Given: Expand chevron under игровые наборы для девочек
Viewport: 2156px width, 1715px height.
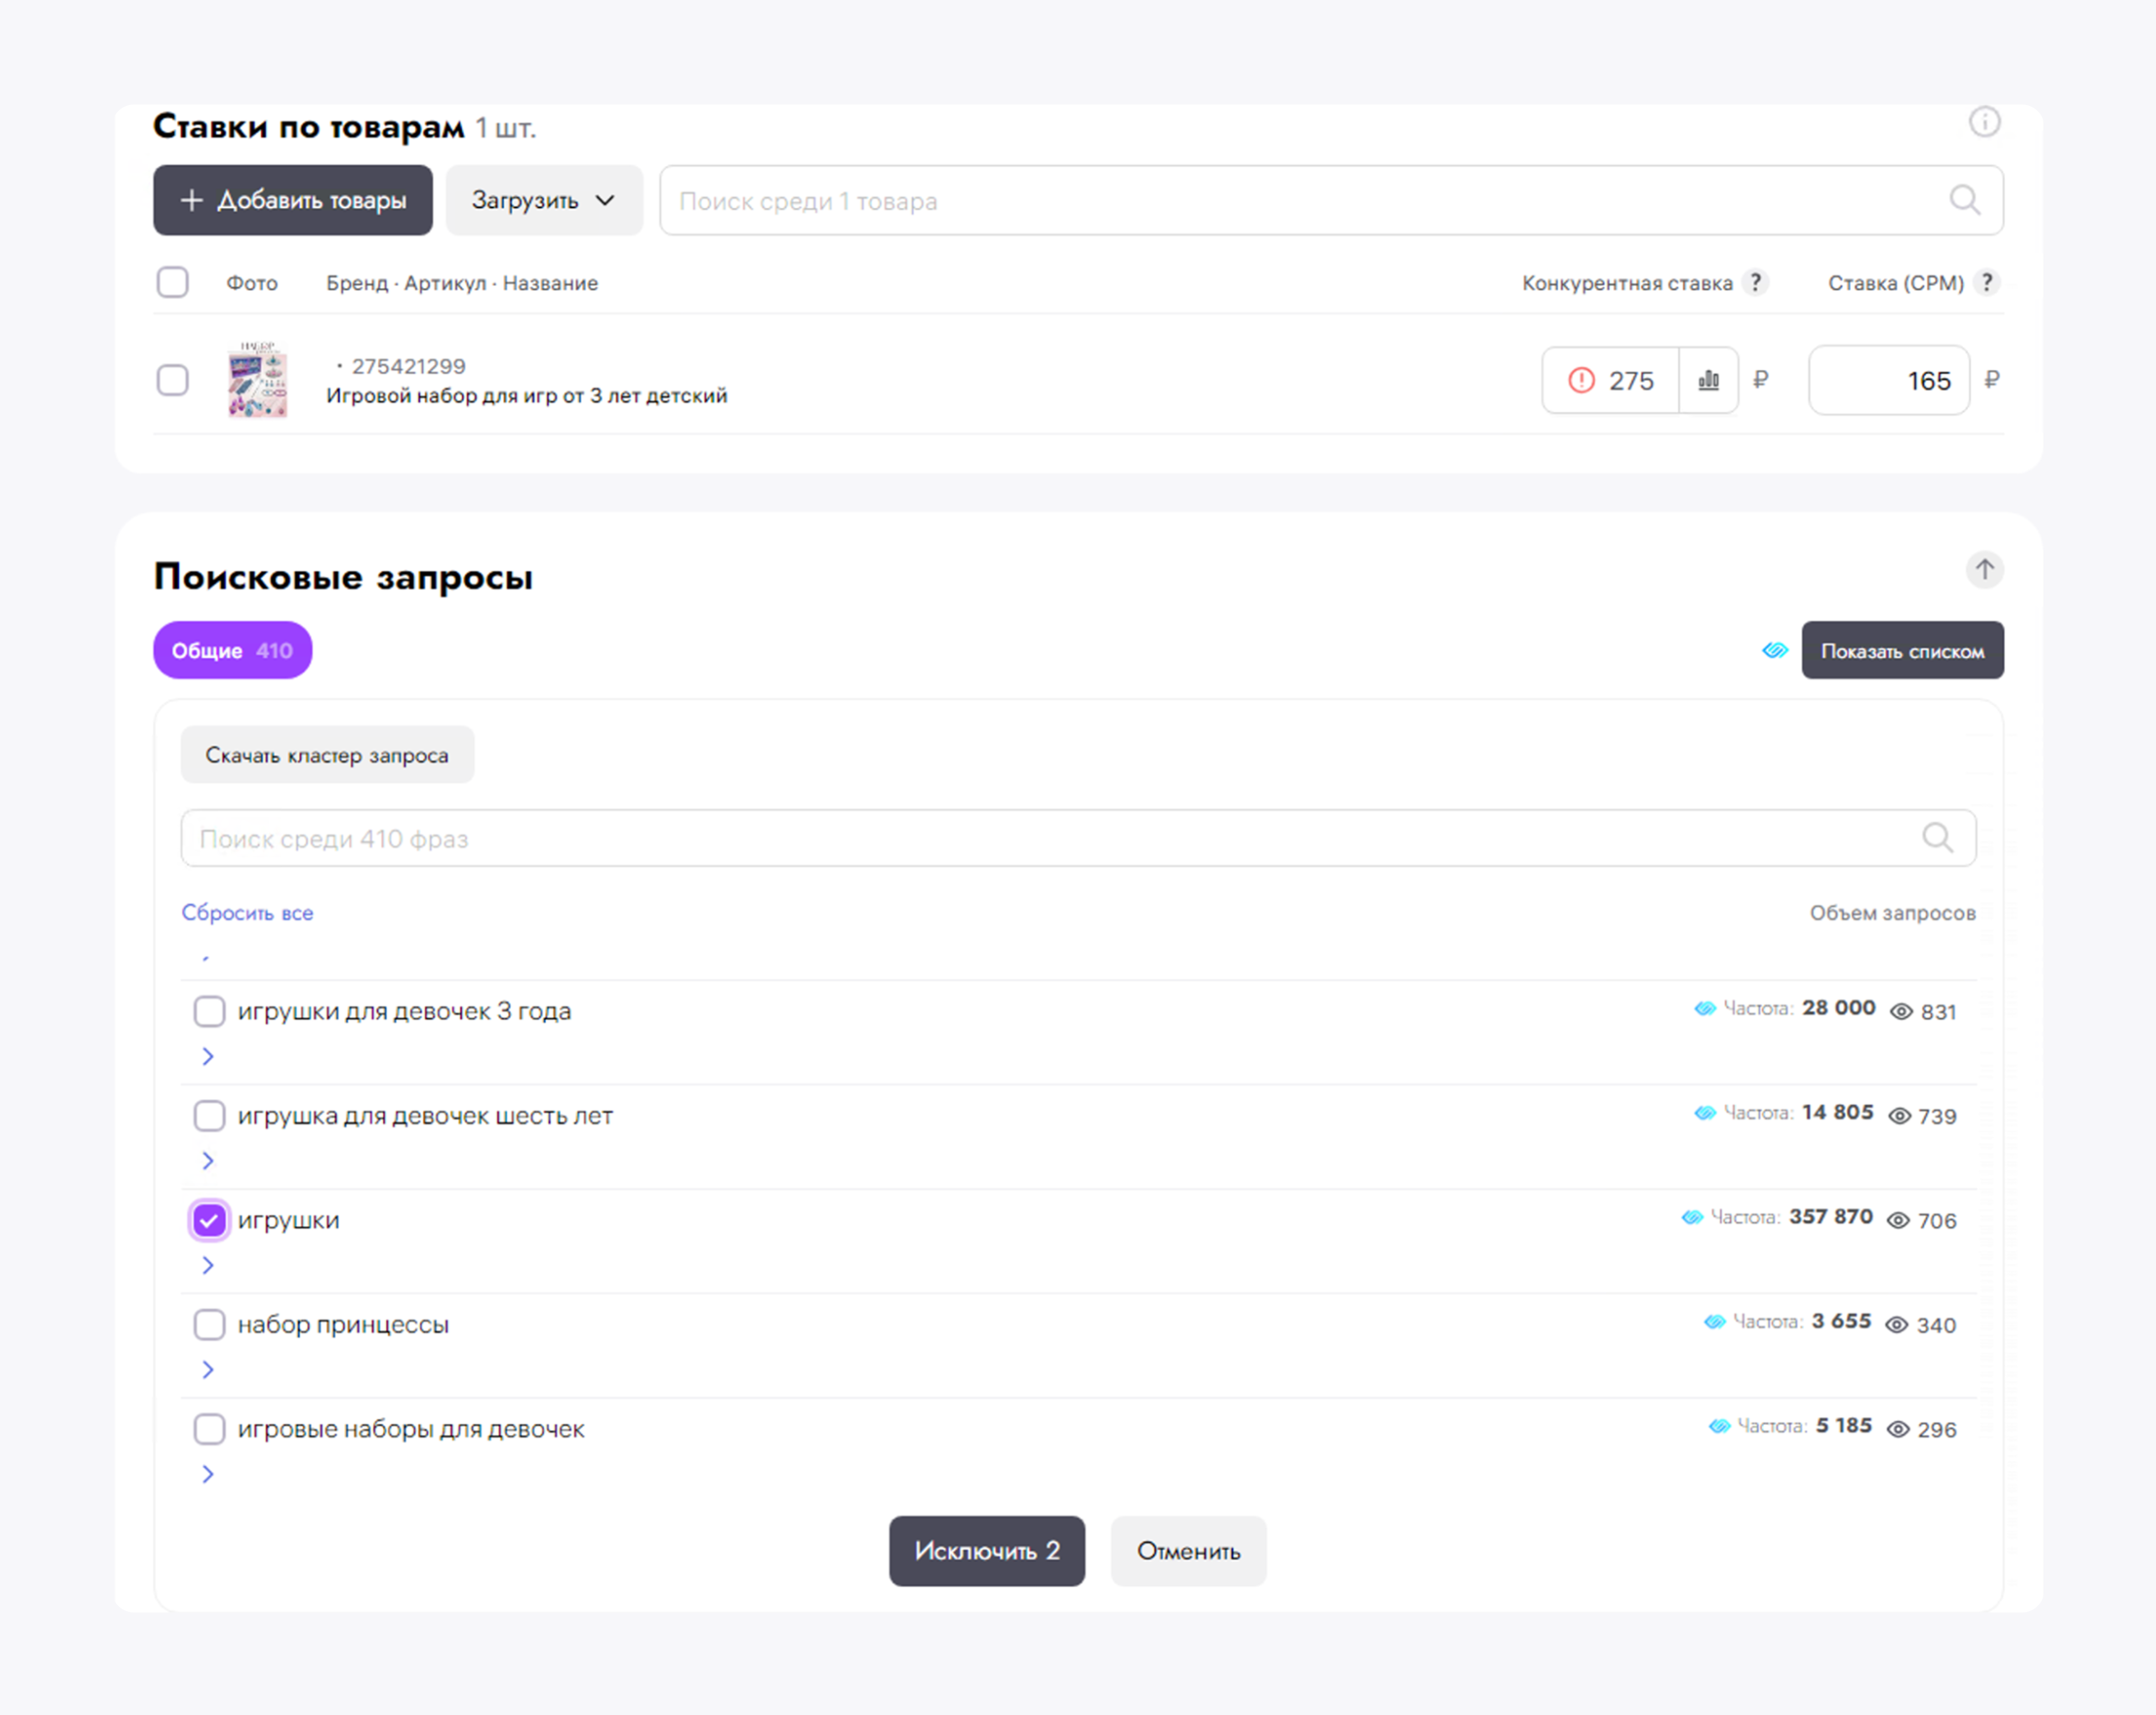Looking at the screenshot, I should coord(208,1474).
